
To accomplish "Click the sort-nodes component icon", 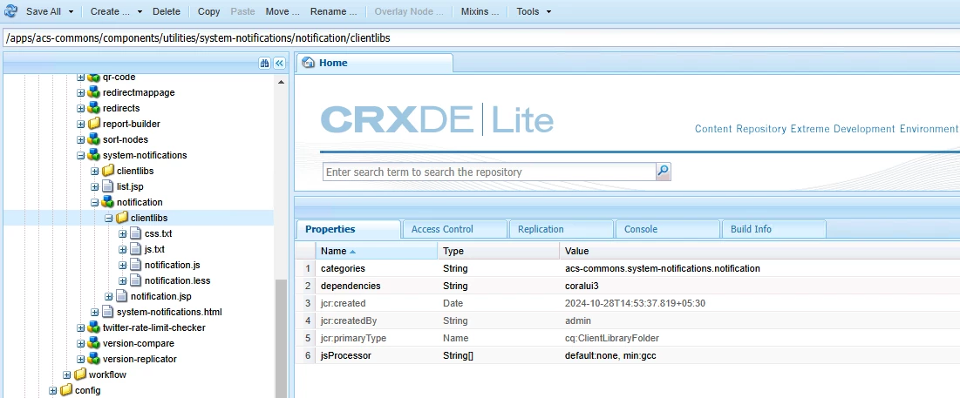I will coord(93,139).
